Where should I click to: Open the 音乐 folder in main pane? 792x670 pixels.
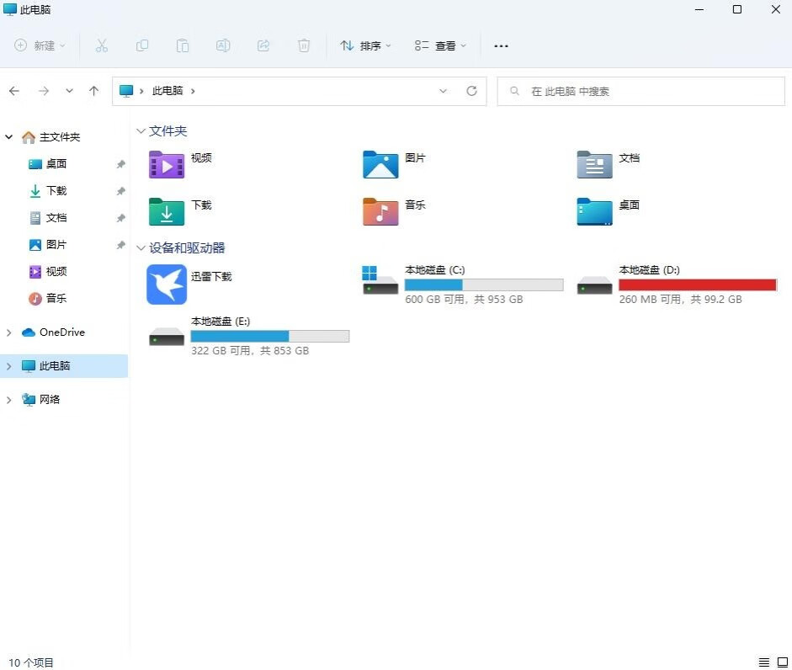point(380,211)
